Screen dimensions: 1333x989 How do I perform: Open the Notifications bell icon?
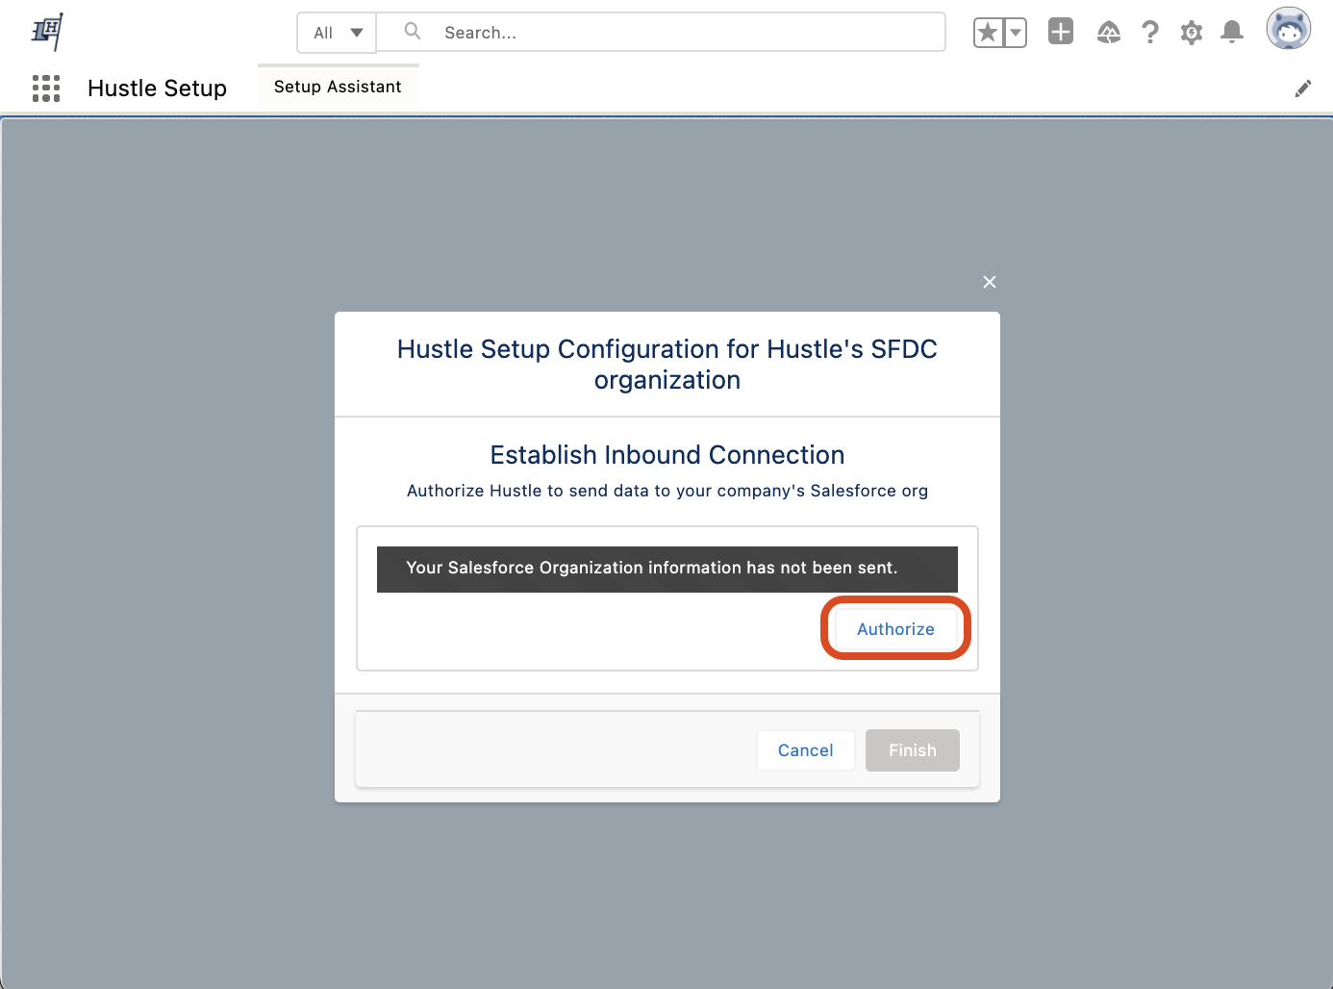(1232, 33)
